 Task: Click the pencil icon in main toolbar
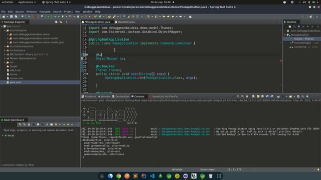point(114,16)
